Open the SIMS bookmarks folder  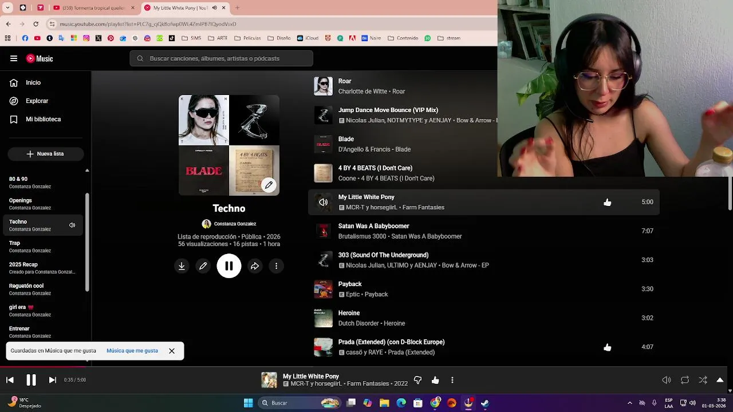[x=191, y=38]
